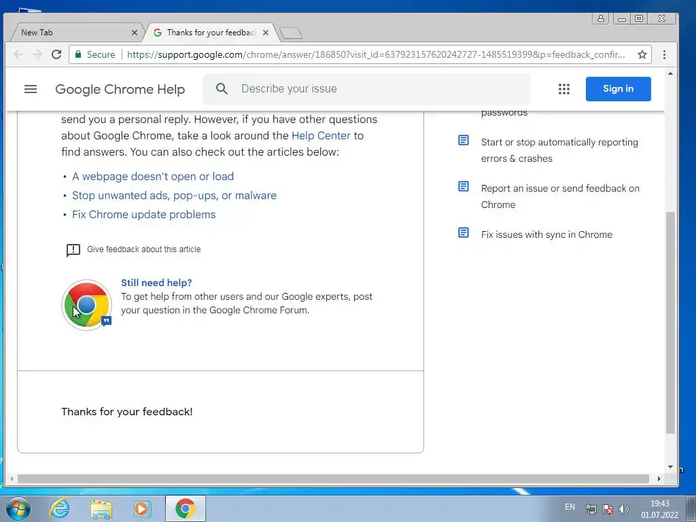Screen dimensions: 696x522
Task: Click the Chrome forum logo image
Action: tap(86, 305)
